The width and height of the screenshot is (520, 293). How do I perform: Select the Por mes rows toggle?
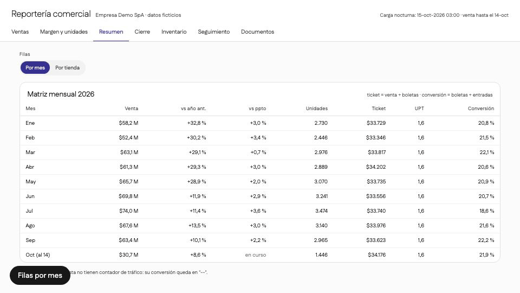tap(35, 67)
